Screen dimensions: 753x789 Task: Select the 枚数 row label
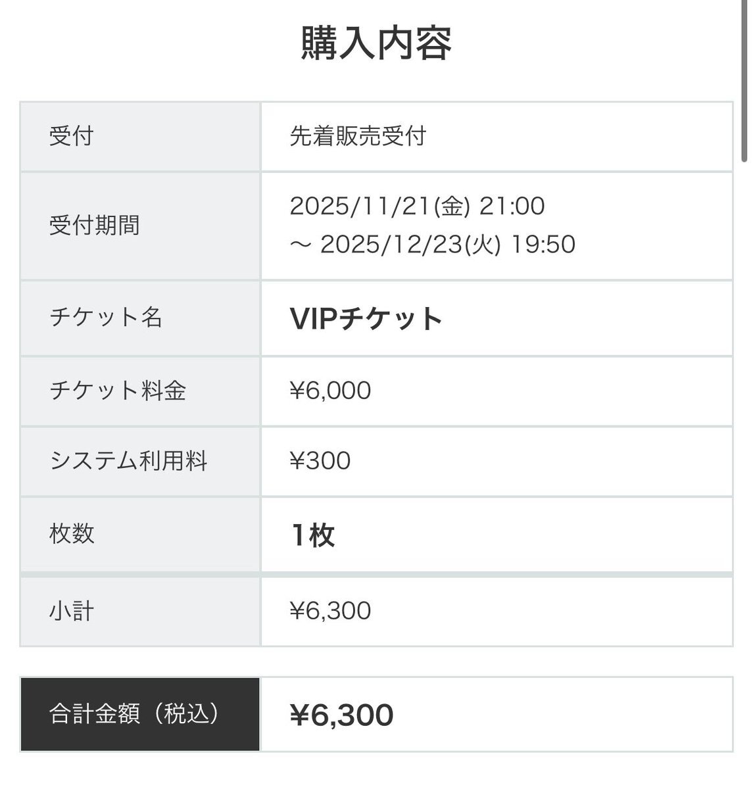click(x=72, y=533)
